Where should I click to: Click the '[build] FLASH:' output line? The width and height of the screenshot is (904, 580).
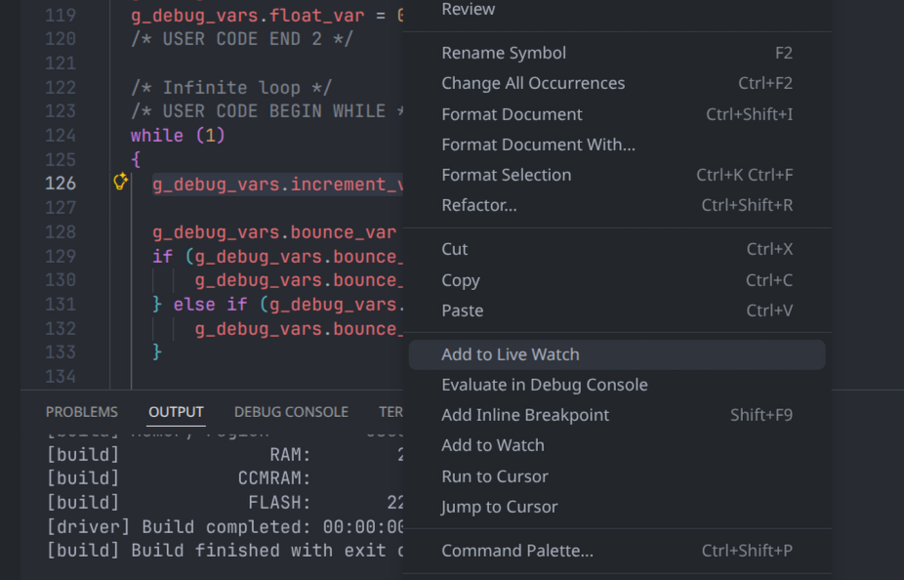click(x=225, y=503)
